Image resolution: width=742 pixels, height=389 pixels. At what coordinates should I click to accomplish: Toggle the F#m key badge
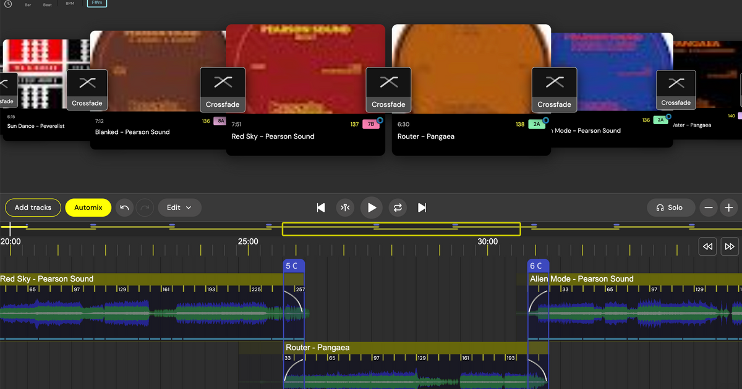click(x=96, y=4)
